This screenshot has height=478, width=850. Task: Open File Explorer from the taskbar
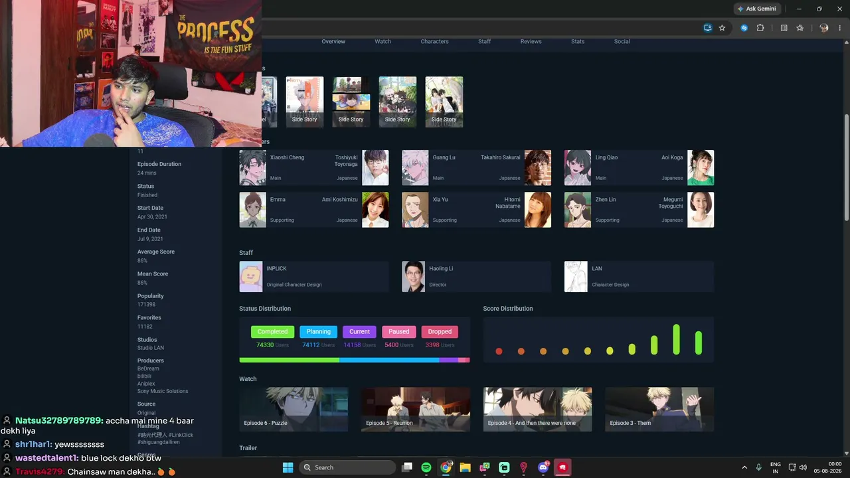point(465,467)
